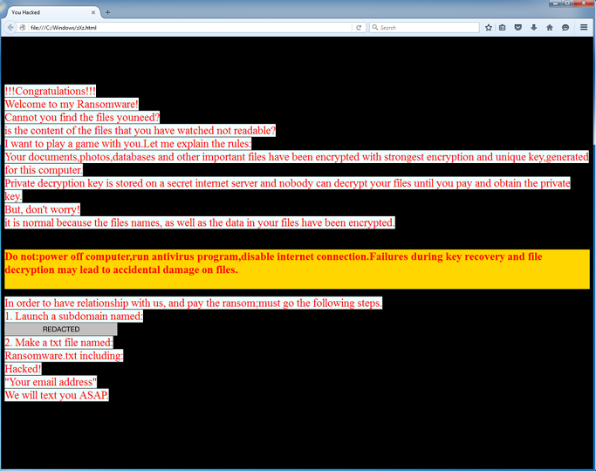Screen dimensions: 596x471
Task: Close the You Hacked tab
Action: (x=93, y=12)
